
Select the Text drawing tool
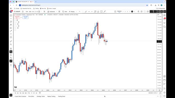point(11,34)
